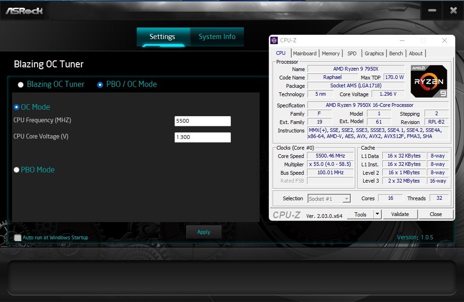Viewport: 464px width, 302px height.
Task: Open the Mainboard tab in CPU-Z
Action: (305, 53)
